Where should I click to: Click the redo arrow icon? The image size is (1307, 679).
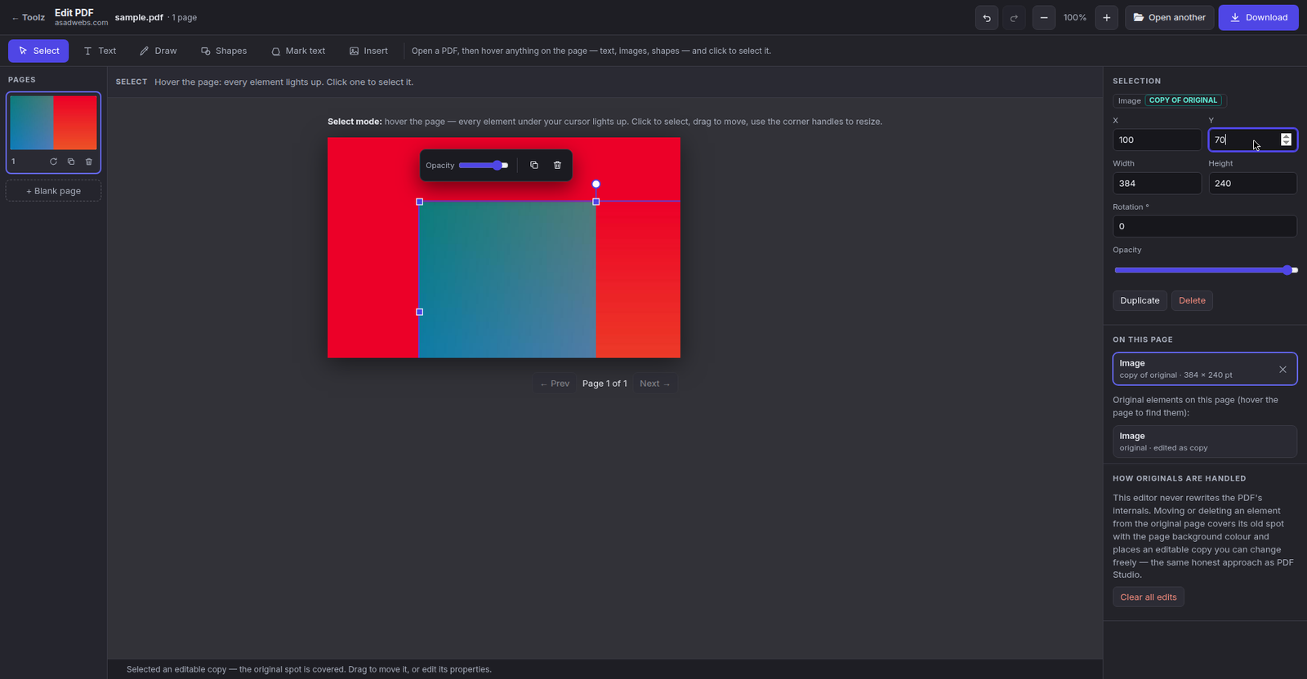click(1014, 17)
